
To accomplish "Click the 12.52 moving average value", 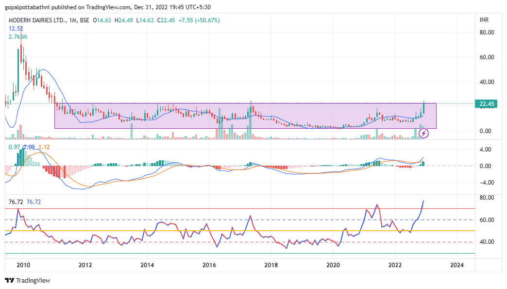I will [x=16, y=29].
